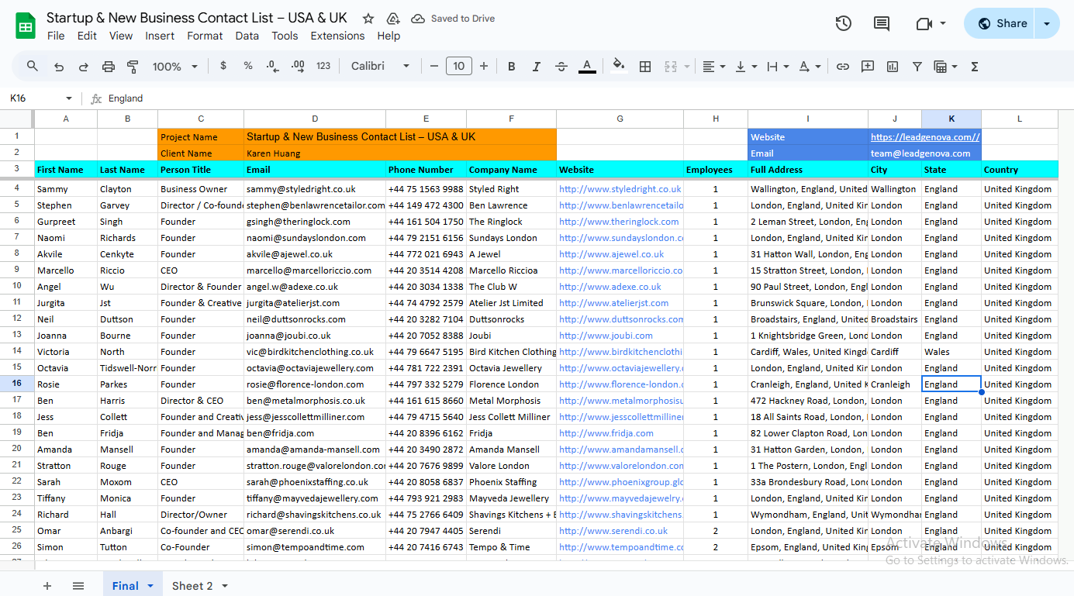The height and width of the screenshot is (596, 1074).
Task: Open the text color picker
Action: pyautogui.click(x=587, y=67)
